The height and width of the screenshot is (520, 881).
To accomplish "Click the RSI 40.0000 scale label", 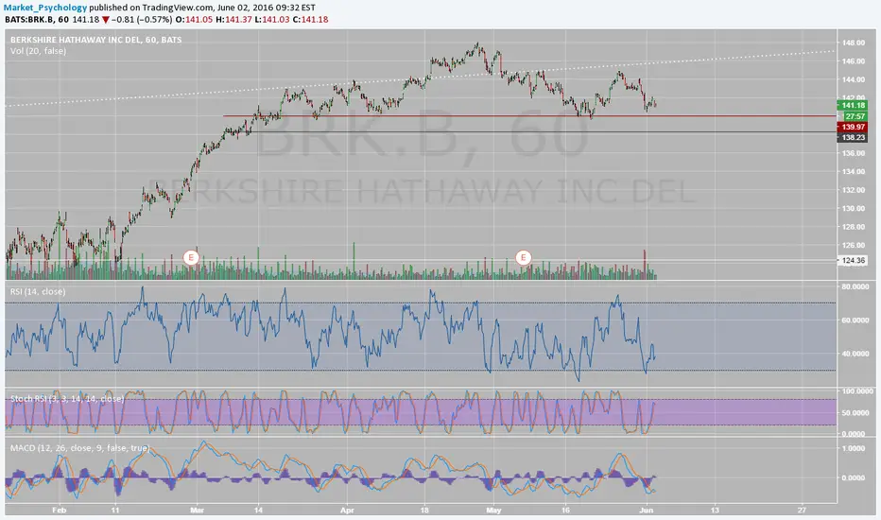I will [x=855, y=354].
